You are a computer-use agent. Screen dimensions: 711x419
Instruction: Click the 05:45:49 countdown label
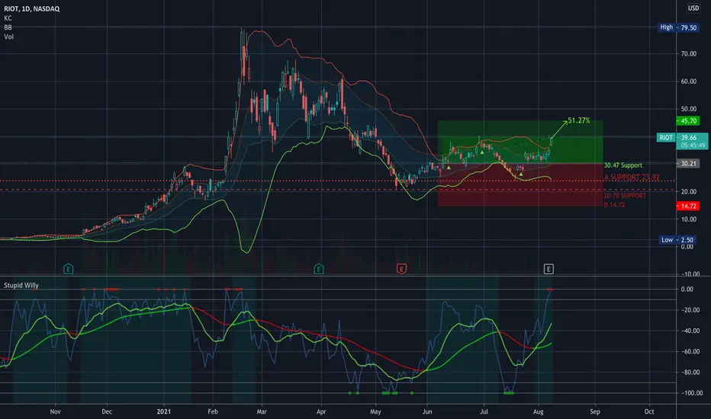pos(693,146)
